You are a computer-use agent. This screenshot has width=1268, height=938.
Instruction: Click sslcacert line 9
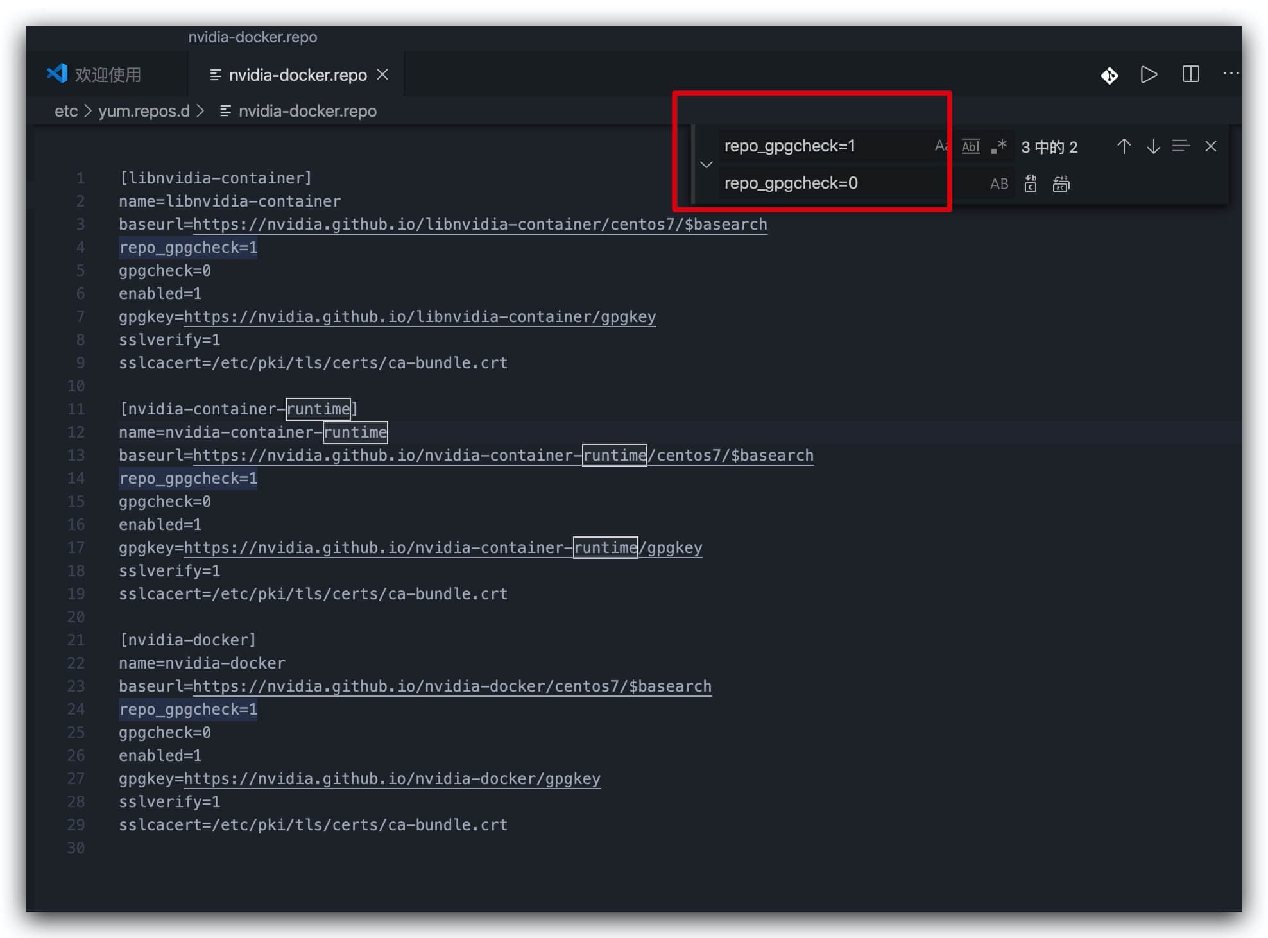313,363
